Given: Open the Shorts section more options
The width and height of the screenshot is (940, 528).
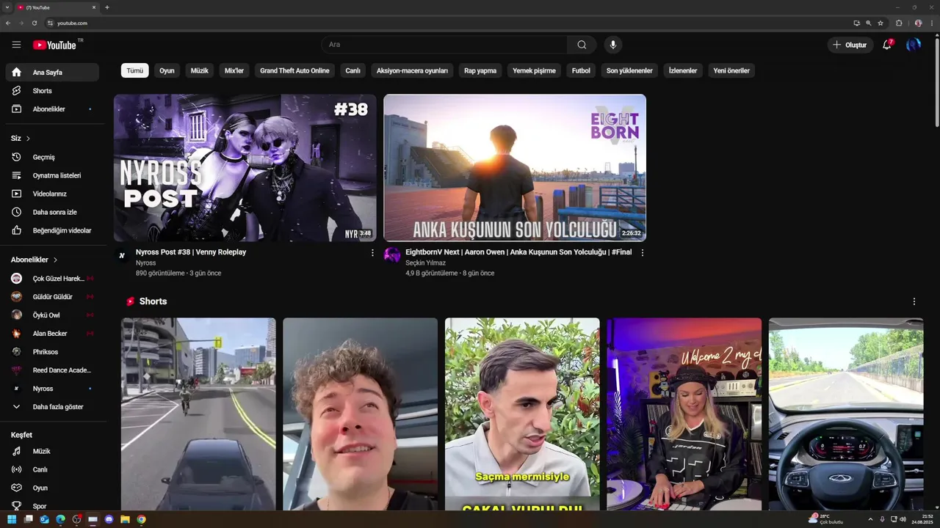Looking at the screenshot, I should click(914, 301).
